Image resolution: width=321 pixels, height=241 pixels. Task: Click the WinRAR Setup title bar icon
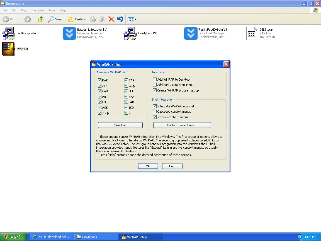[x=94, y=64]
